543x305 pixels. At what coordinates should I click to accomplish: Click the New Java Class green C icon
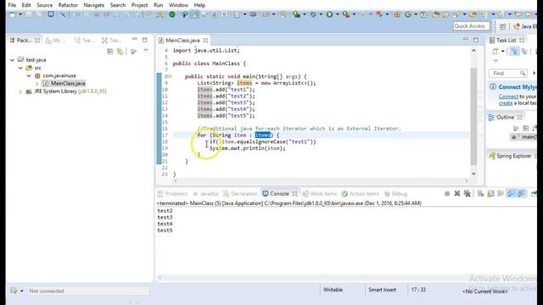408,14
